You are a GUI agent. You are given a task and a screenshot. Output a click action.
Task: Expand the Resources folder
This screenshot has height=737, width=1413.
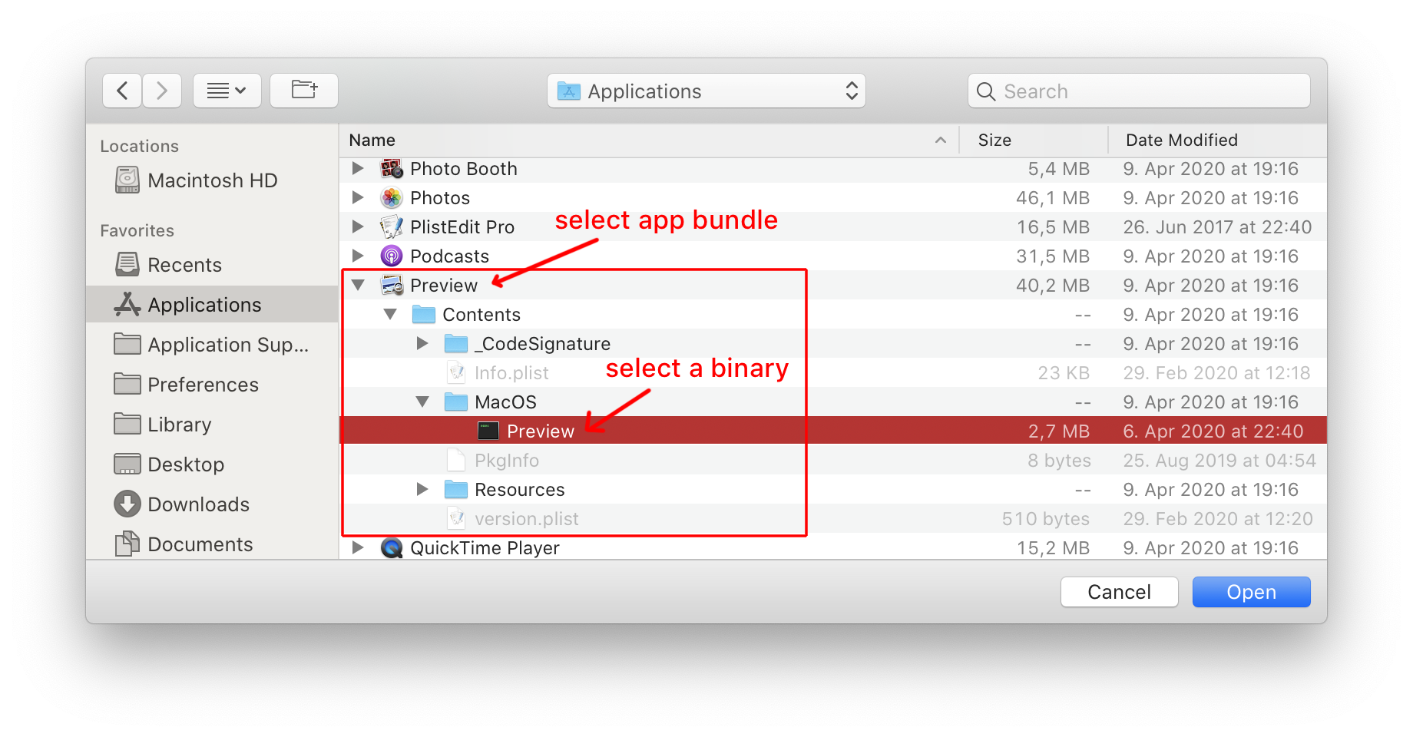point(422,489)
